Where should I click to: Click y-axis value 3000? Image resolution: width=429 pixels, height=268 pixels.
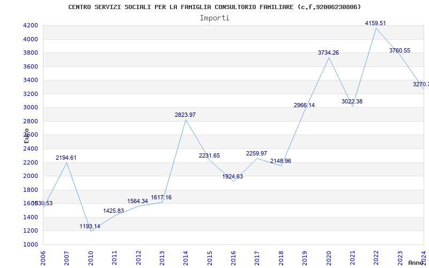click(x=31, y=108)
